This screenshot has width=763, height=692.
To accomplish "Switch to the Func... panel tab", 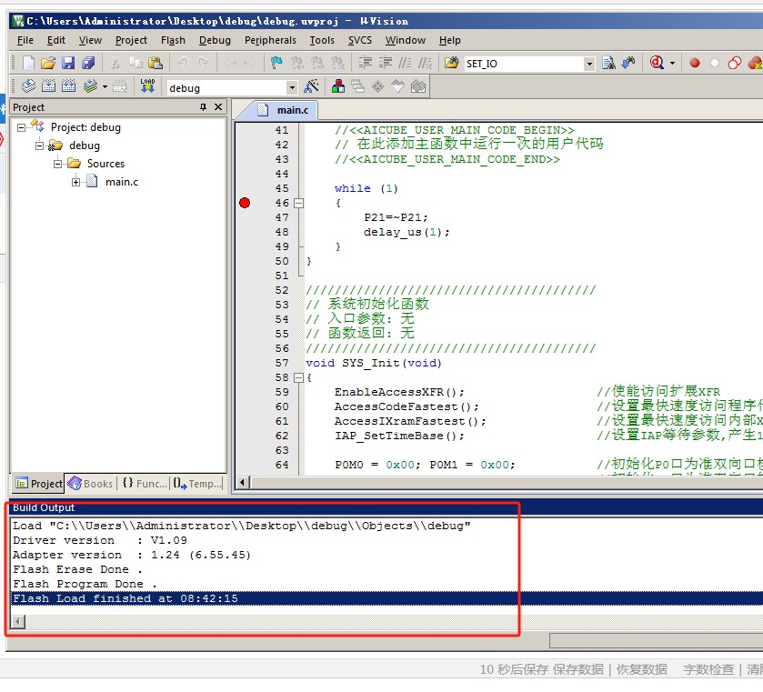I will (144, 483).
